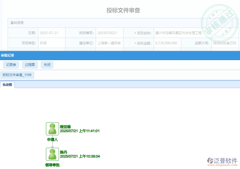240x169 pixels.
Task: Open the 记录表 record view
Action: click(x=11, y=65)
